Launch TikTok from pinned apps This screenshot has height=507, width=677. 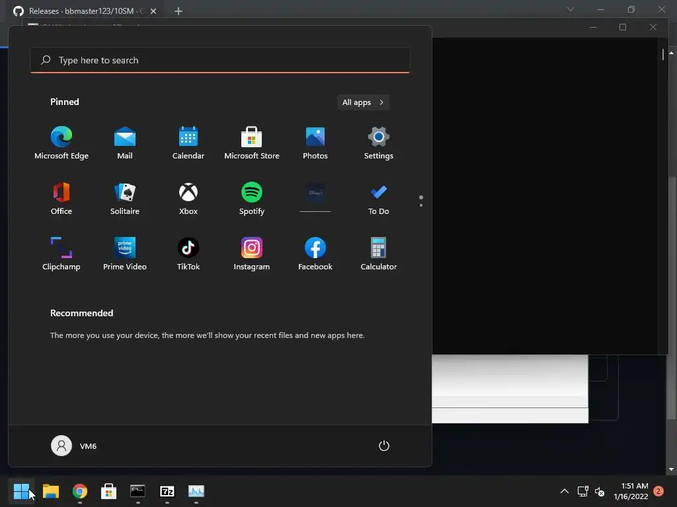pos(188,254)
